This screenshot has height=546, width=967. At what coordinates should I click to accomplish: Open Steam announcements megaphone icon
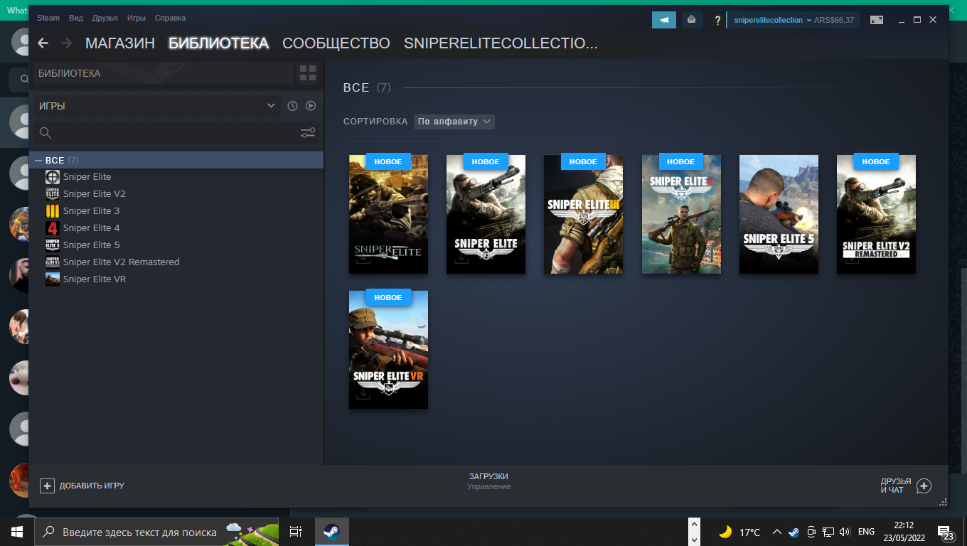tap(664, 20)
